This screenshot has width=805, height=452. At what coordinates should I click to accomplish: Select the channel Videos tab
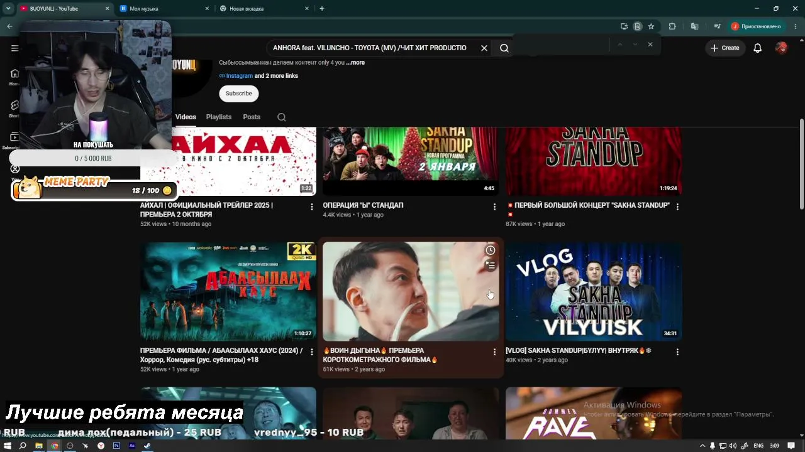point(186,117)
